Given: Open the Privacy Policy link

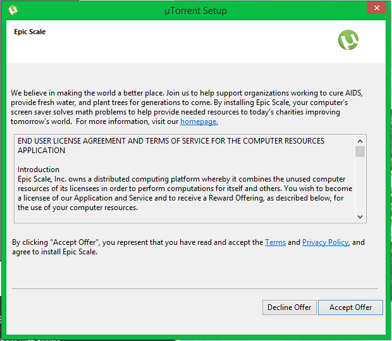Looking at the screenshot, I should pyautogui.click(x=325, y=242).
